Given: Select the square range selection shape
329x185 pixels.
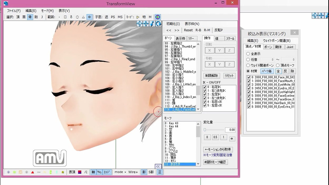Looking at the screenshot, I should [65, 17].
